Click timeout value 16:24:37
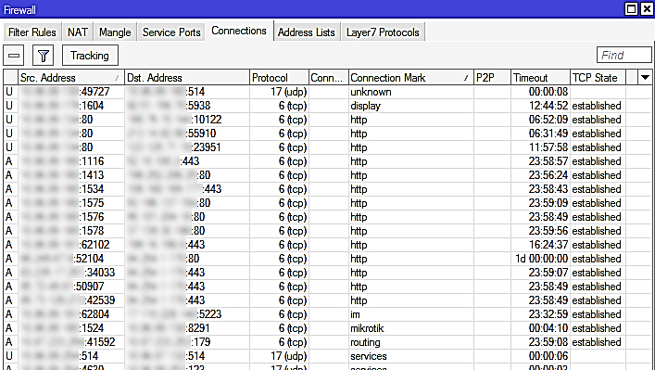The width and height of the screenshot is (655, 370). [x=548, y=245]
